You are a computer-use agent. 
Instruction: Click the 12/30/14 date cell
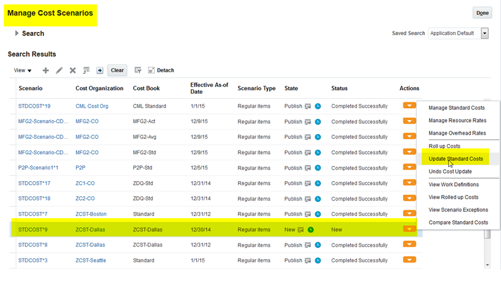[201, 230]
